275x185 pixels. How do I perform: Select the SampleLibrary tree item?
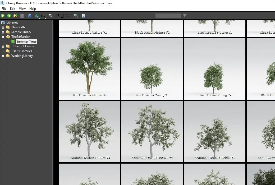tap(21, 32)
